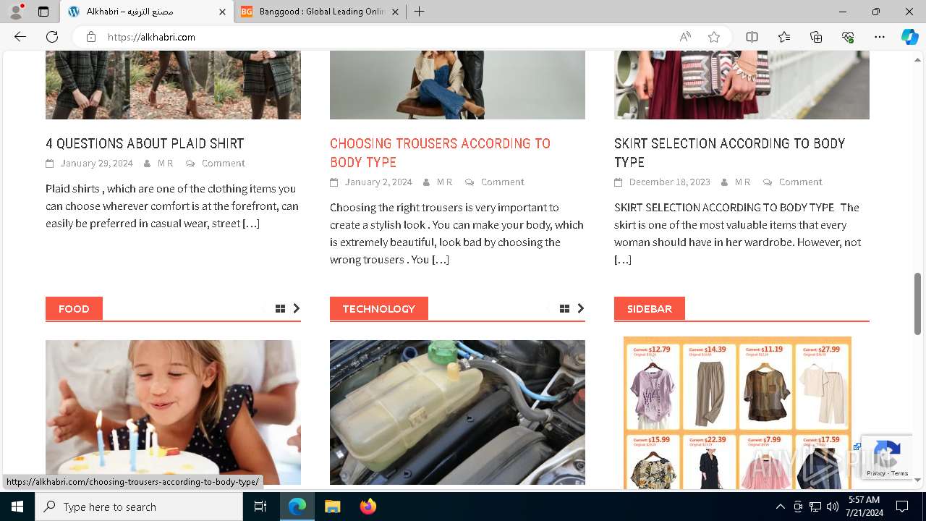Reload the page with refresh icon
This screenshot has height=521, width=926.
52,37
